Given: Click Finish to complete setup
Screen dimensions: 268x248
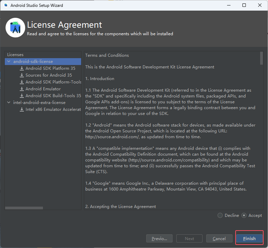Looking at the screenshot, I should click(249, 238).
